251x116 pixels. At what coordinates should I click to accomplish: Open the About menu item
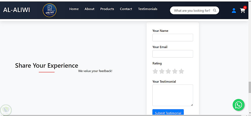pyautogui.click(x=90, y=9)
